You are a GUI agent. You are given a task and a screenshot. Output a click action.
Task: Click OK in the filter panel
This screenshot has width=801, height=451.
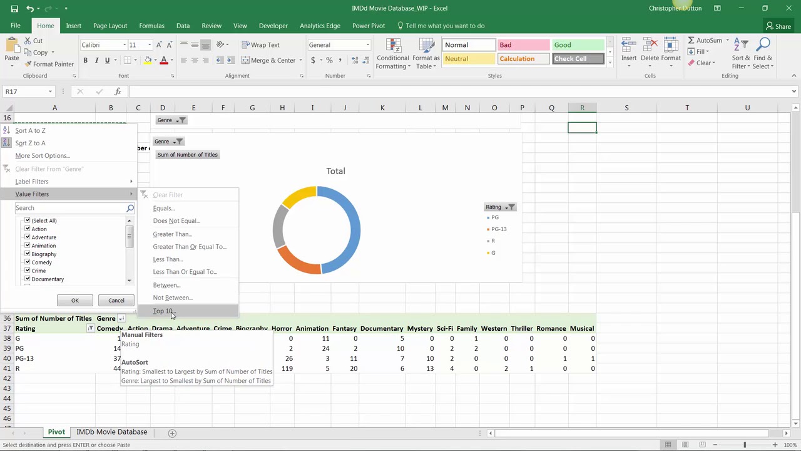75,301
